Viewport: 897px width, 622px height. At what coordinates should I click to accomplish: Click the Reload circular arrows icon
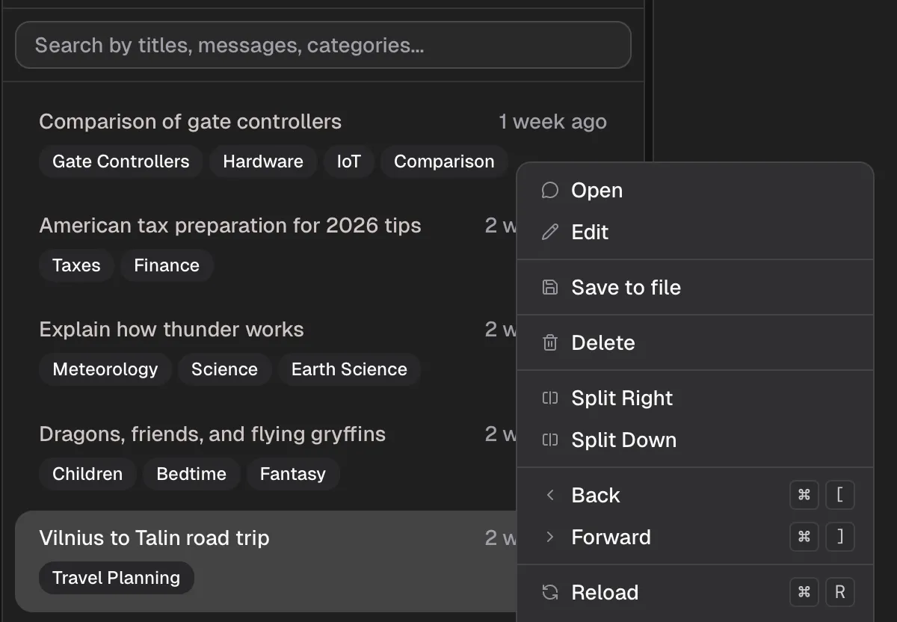click(550, 593)
